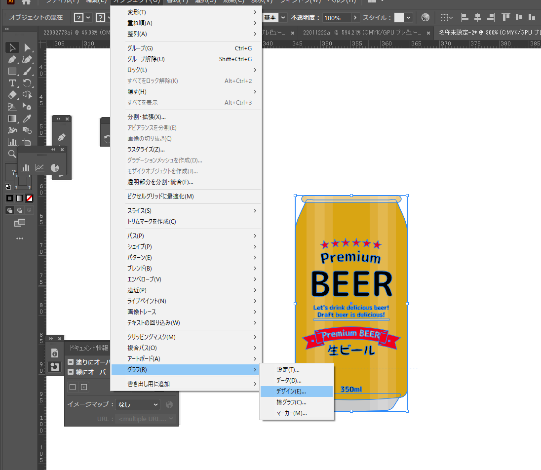
Task: Open the image map dropdown
Action: [138, 404]
